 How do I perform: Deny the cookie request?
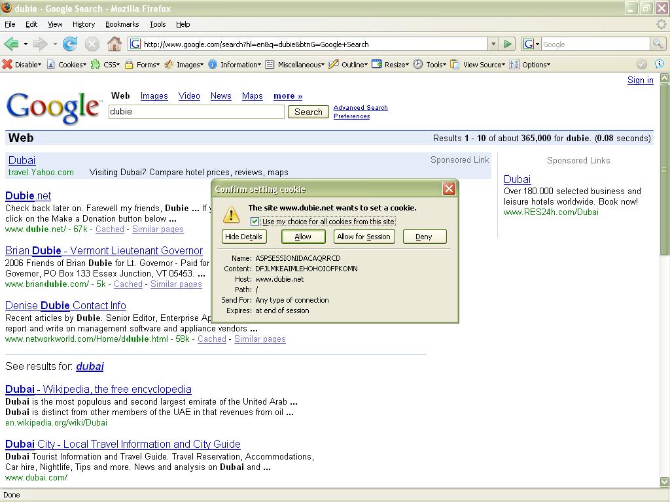click(x=424, y=237)
